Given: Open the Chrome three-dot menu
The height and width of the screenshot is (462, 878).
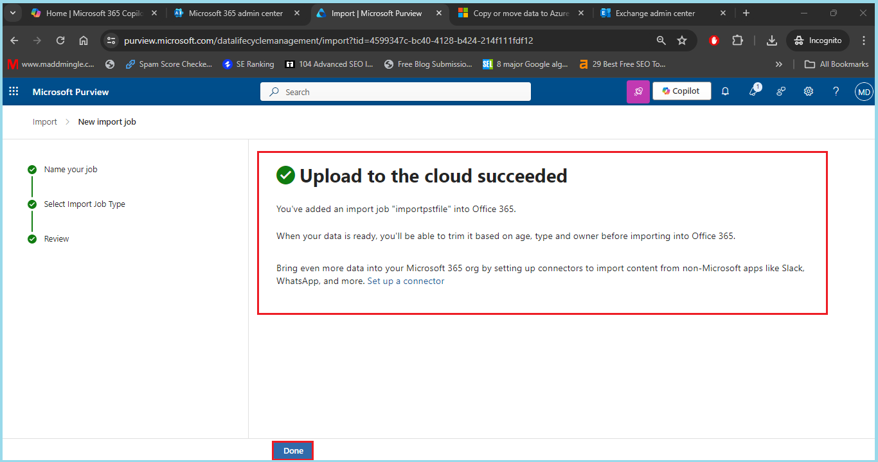Looking at the screenshot, I should (864, 40).
